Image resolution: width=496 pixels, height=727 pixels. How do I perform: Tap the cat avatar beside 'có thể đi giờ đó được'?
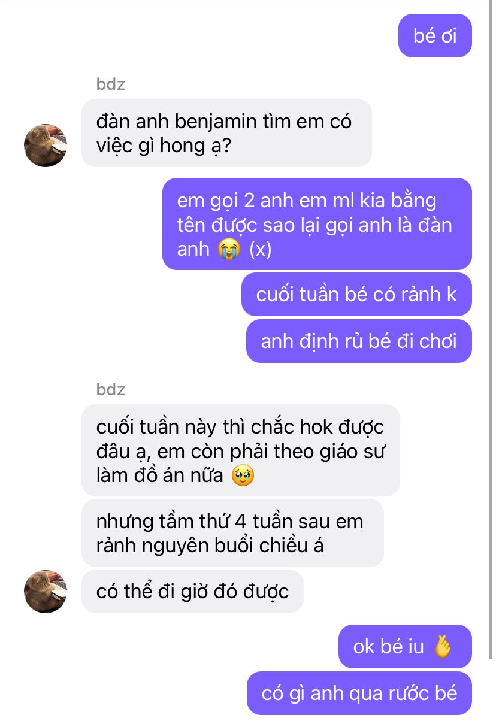[46, 592]
